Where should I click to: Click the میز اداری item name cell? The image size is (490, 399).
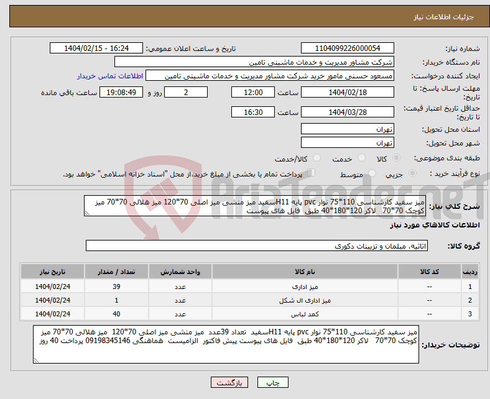click(x=305, y=287)
